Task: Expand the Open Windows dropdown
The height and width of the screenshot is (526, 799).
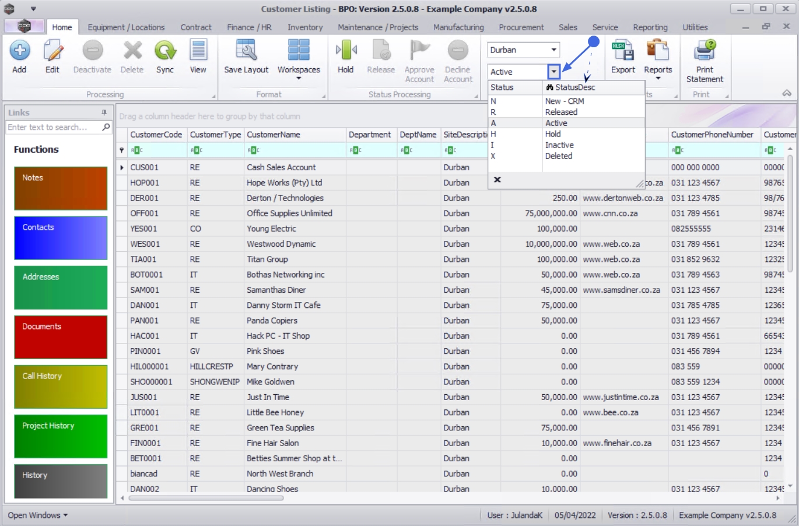Action: 38,516
